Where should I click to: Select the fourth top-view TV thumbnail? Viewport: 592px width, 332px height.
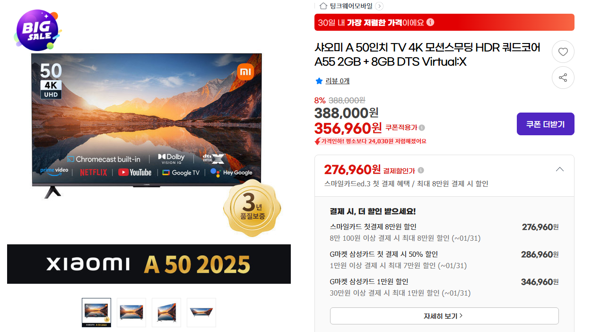[x=201, y=313]
